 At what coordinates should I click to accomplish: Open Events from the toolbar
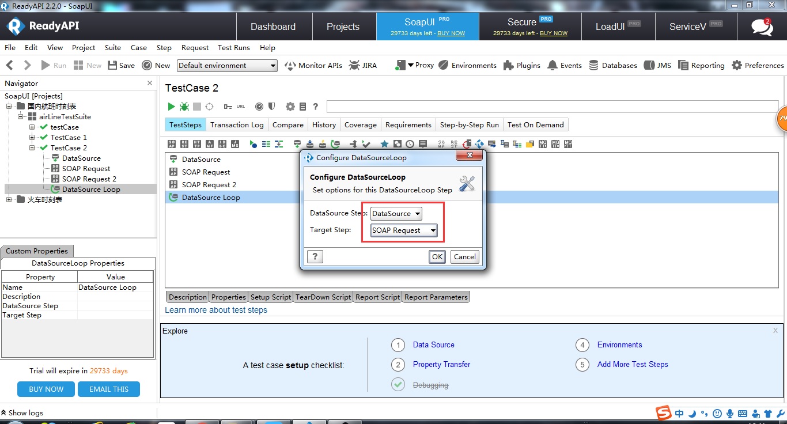[x=565, y=66]
